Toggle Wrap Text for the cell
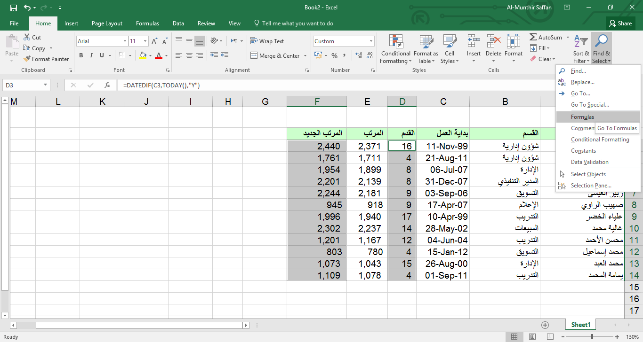Image resolution: width=643 pixels, height=342 pixels. tap(267, 41)
